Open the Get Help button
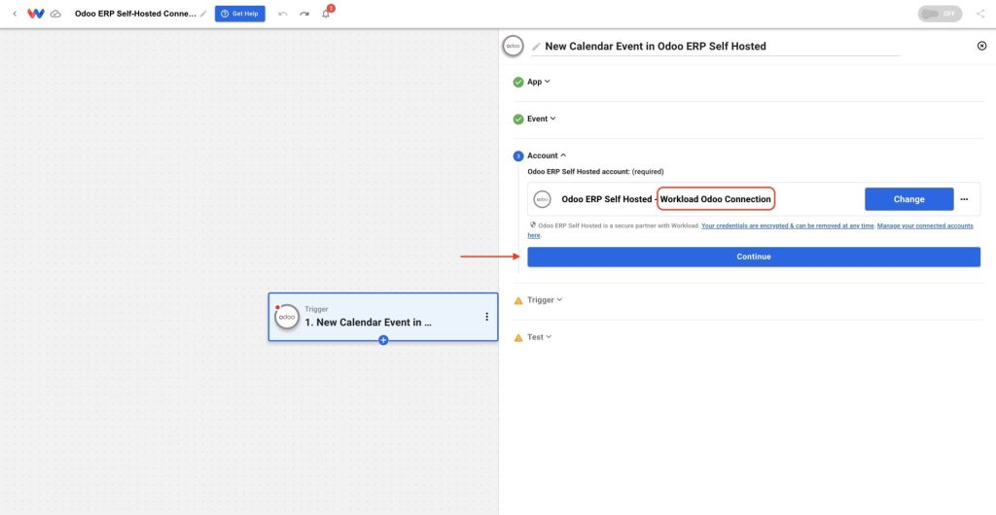 [x=239, y=14]
